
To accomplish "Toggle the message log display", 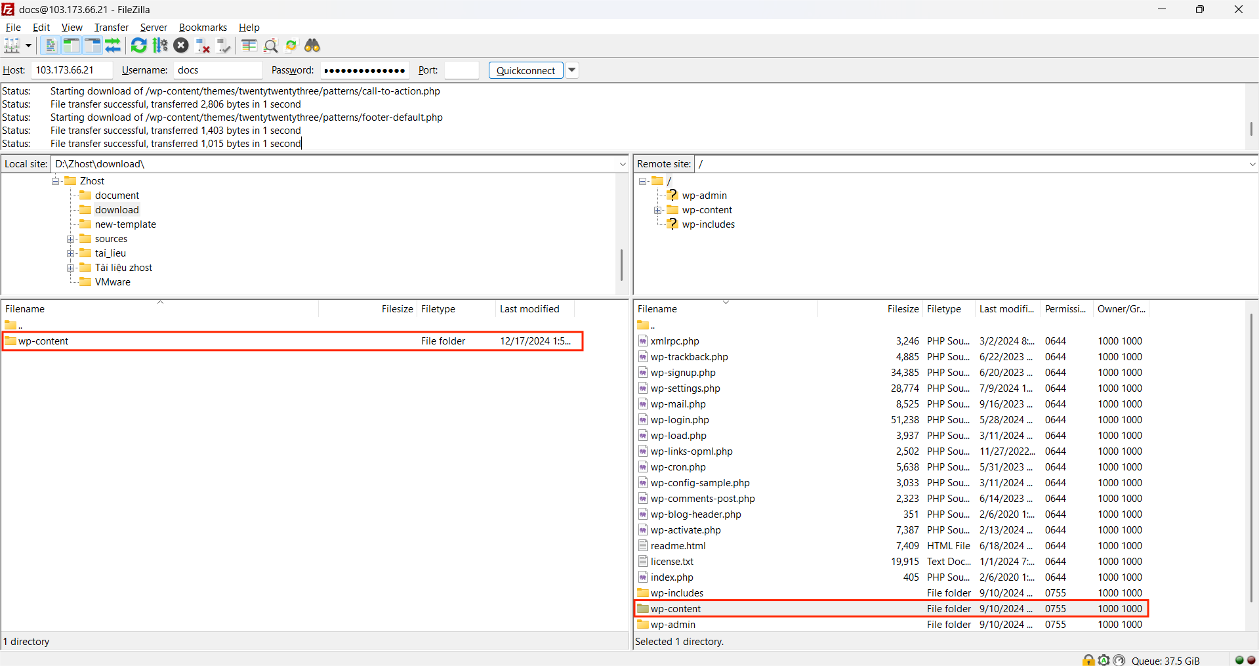I will [51, 45].
